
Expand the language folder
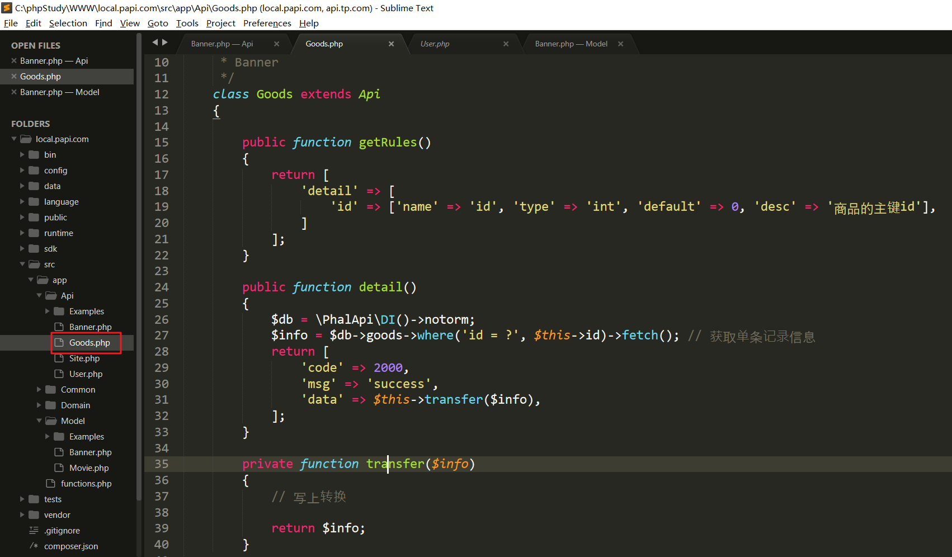tap(22, 201)
